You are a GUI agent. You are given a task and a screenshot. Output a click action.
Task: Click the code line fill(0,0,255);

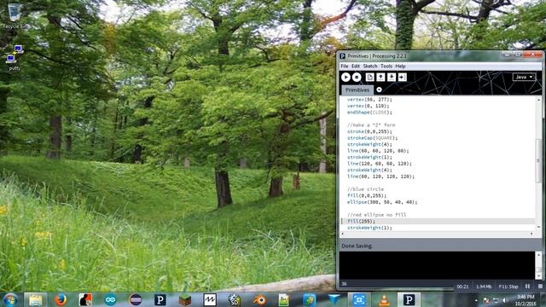tap(367, 195)
